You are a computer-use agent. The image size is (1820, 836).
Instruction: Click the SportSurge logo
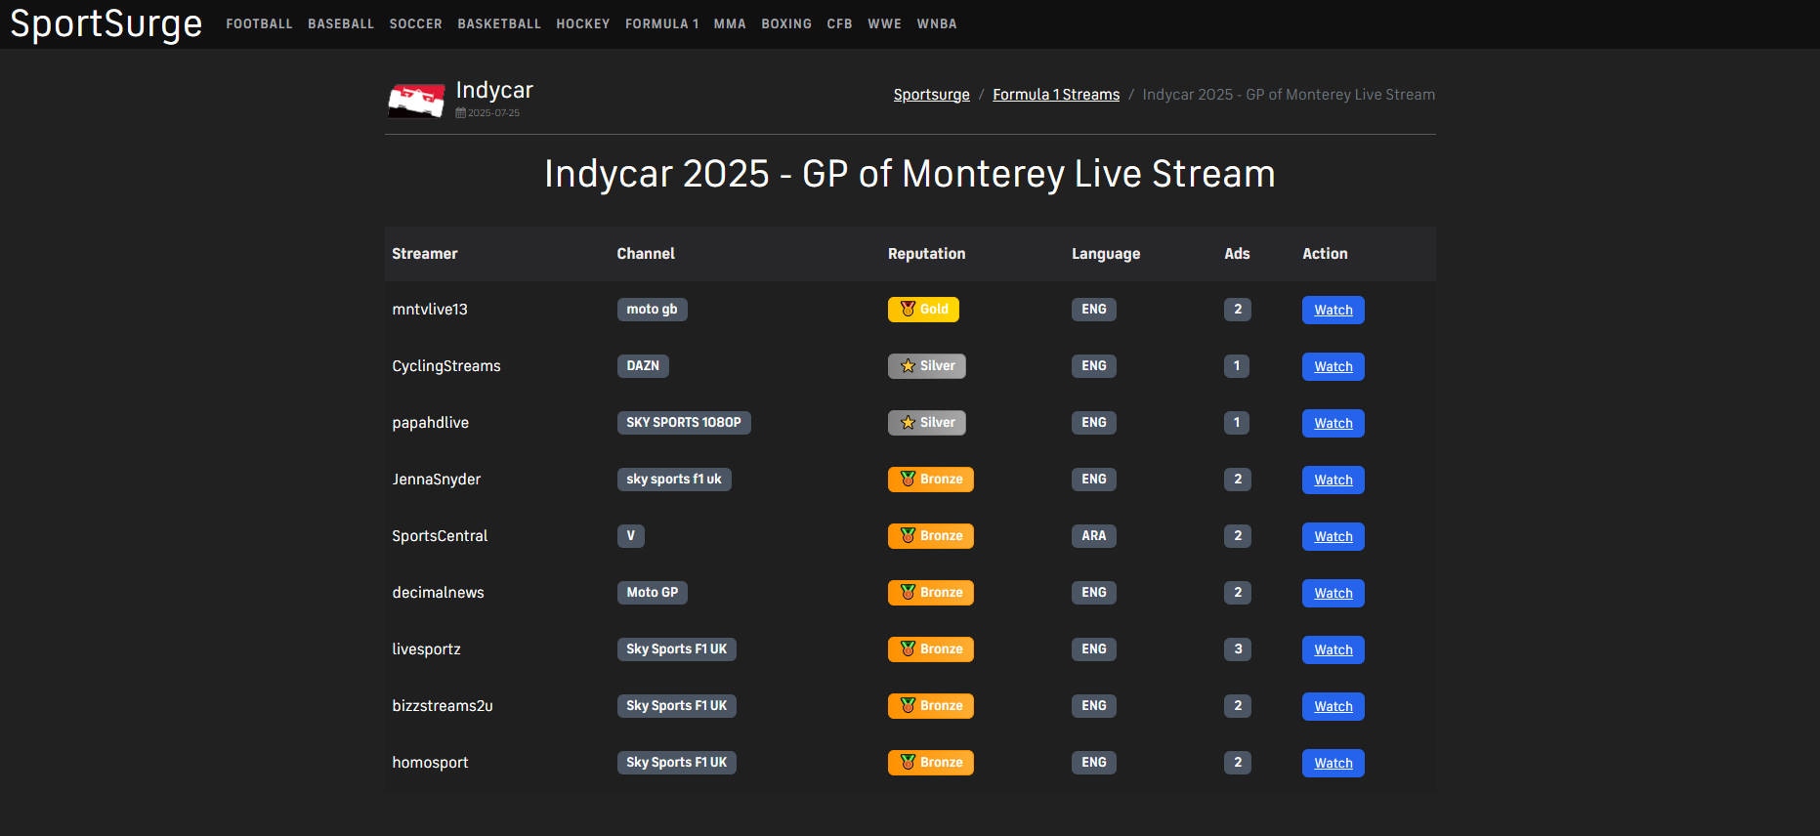106,23
